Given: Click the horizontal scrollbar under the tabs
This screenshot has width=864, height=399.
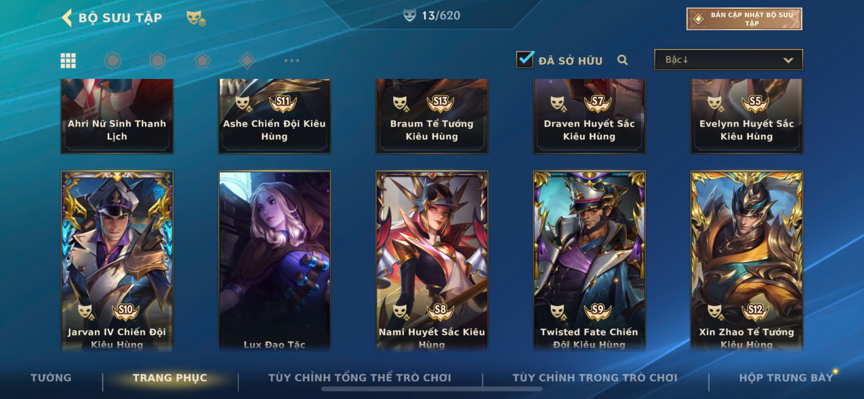Looking at the screenshot, I should [432, 389].
